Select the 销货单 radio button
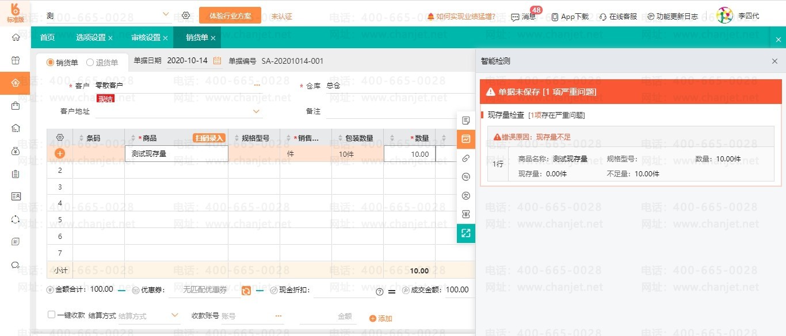 tap(51, 63)
